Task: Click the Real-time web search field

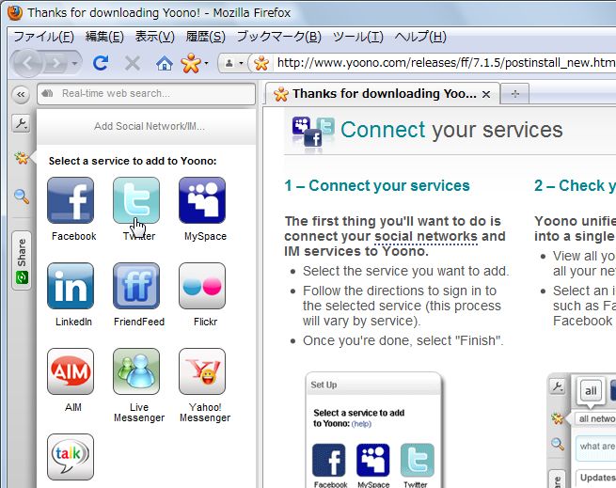Action: click(146, 93)
